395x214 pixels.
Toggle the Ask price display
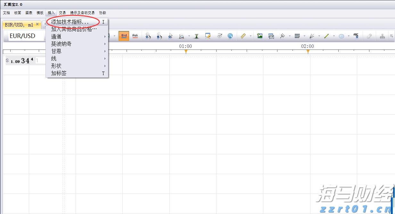pos(135,36)
